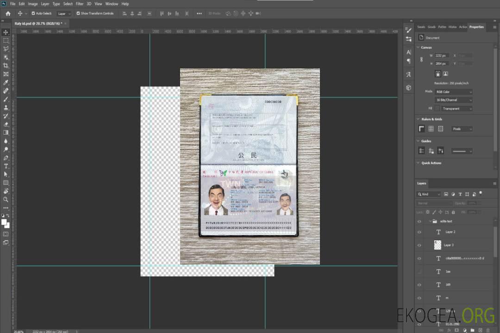This screenshot has height=333, width=500.
Task: Open the File menu
Action: coord(13,4)
